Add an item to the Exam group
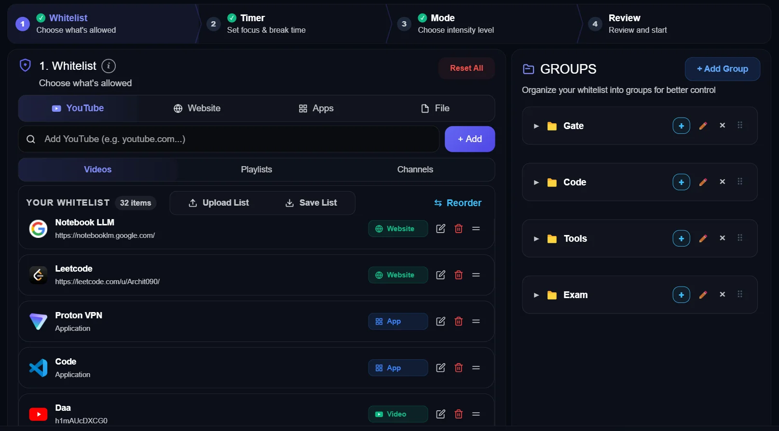 point(681,295)
